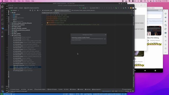Click the Search Everywhere magnifier in Android Studio
Image resolution: width=169 pixels, height=95 pixels.
pos(129,8)
